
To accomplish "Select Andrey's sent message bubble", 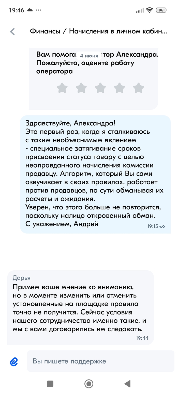I will 95,174.
